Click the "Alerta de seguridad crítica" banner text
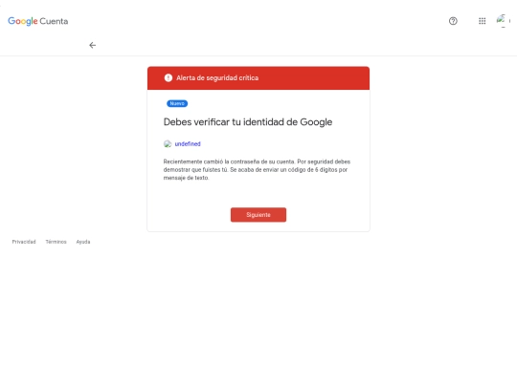Viewport: 517px width, 387px height. 217,78
